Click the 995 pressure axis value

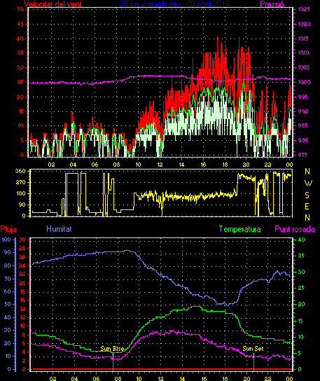[x=303, y=97]
